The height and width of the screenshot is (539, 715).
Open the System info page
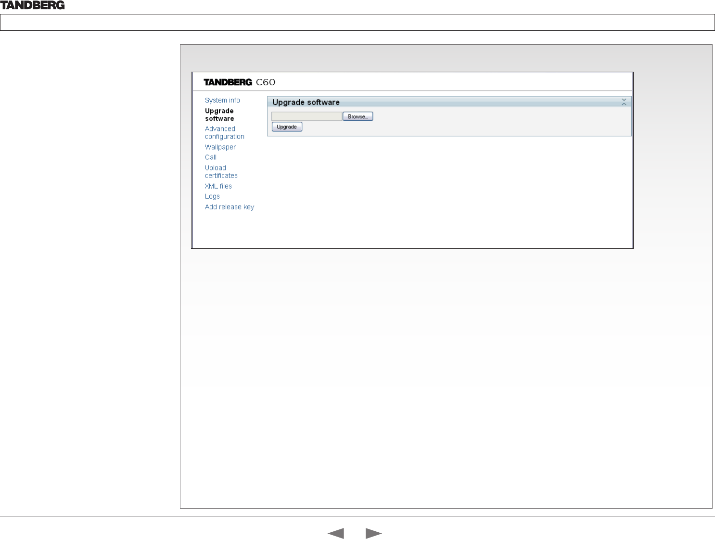click(x=222, y=100)
